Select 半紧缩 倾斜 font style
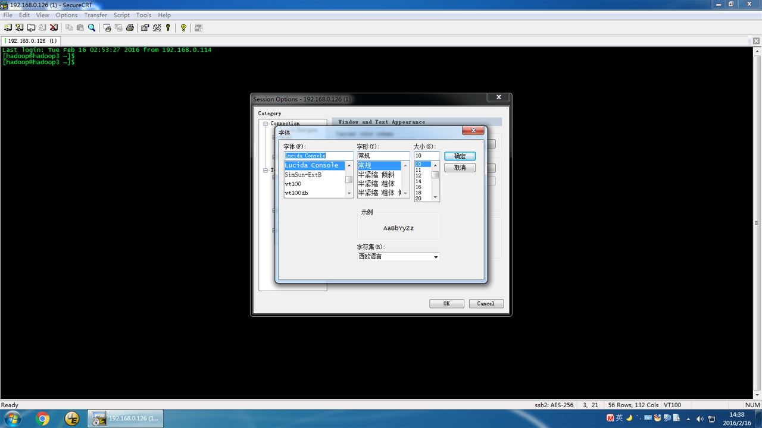The height and width of the screenshot is (428, 762). (x=379, y=175)
